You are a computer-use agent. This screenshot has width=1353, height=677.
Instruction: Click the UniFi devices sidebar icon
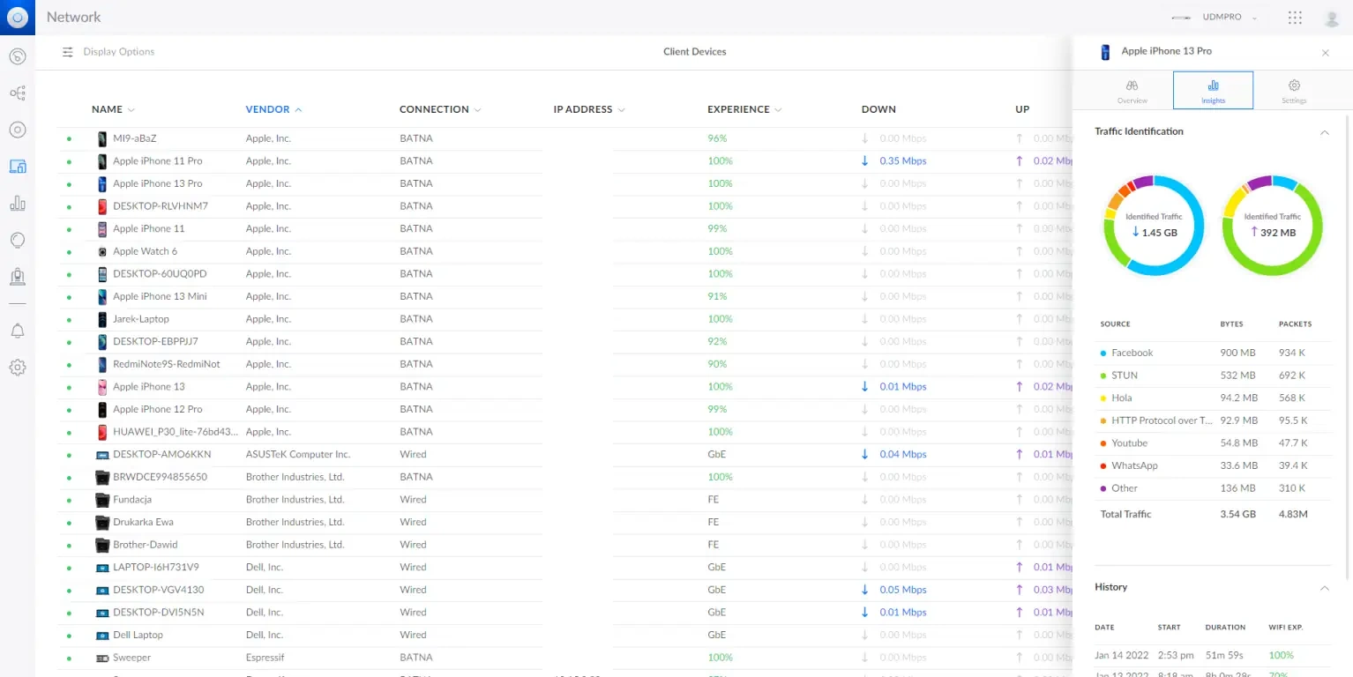(17, 130)
